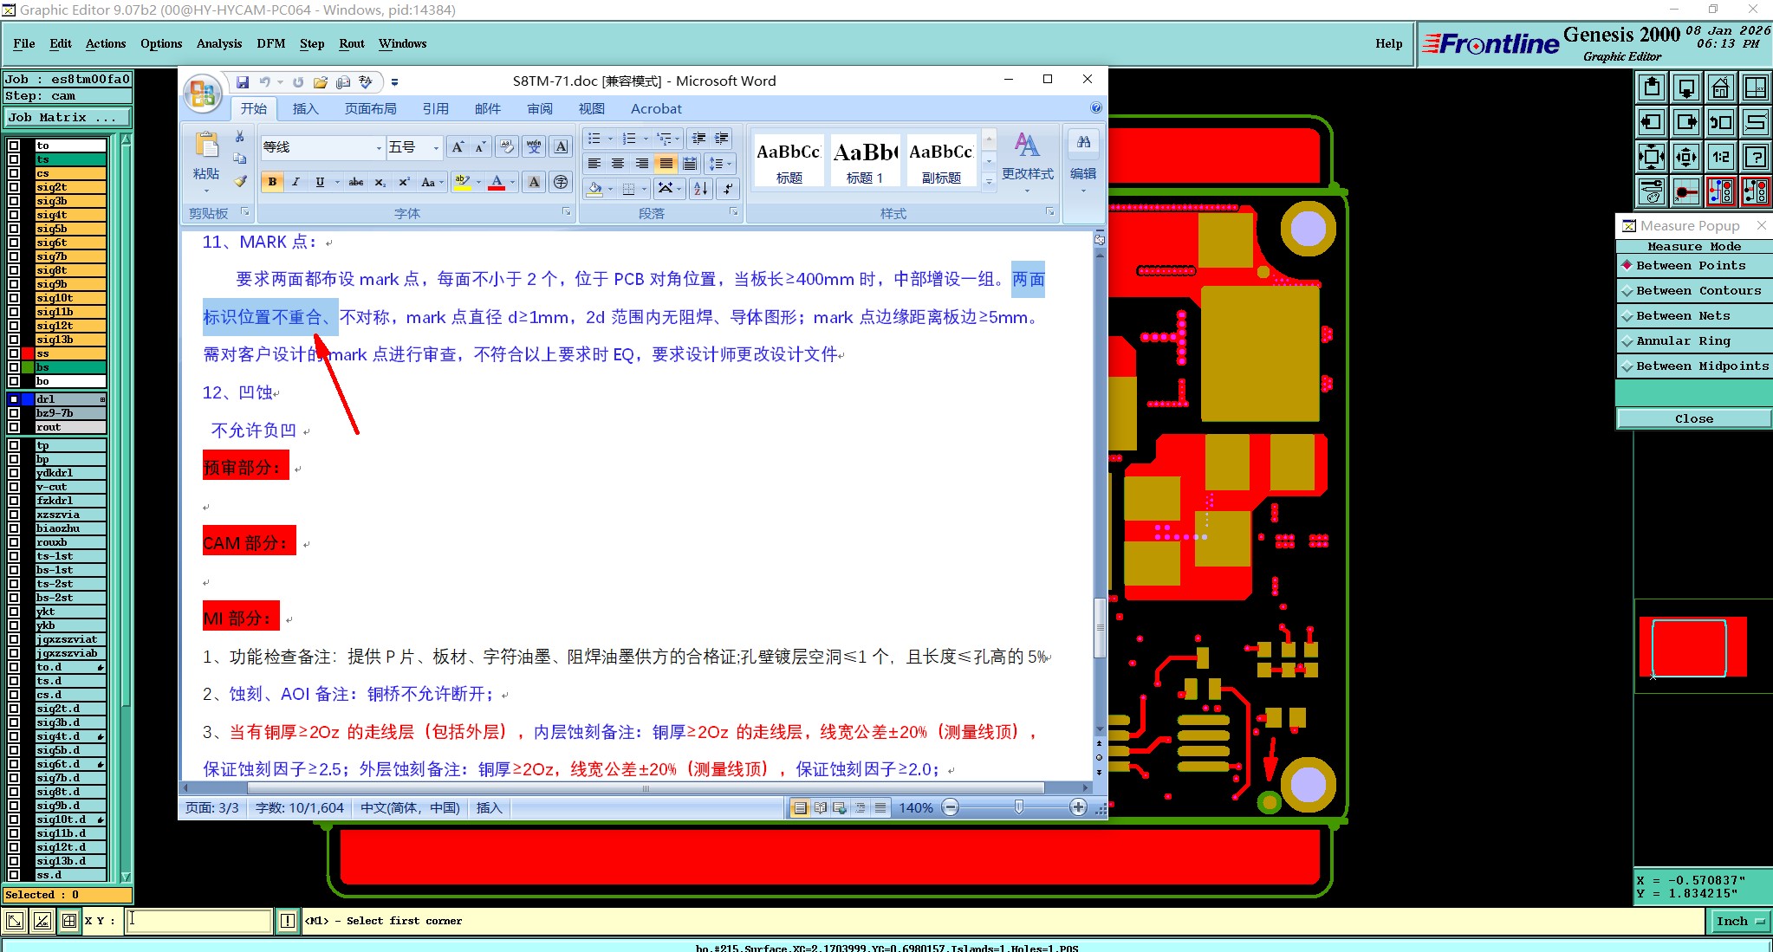The height and width of the screenshot is (952, 1773).
Task: Click the Format Painter brush icon
Action: [x=240, y=182]
